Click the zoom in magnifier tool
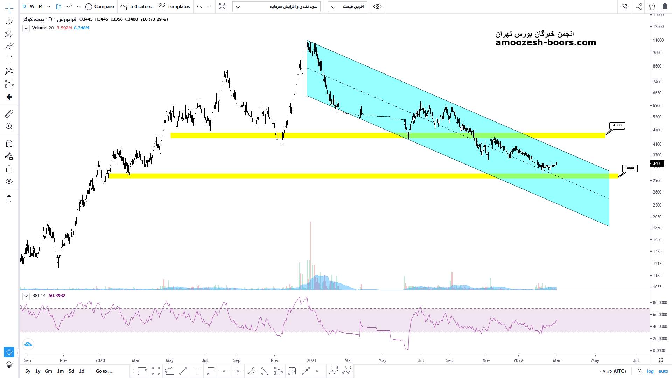Viewport: 672px width, 378px height. click(x=9, y=126)
